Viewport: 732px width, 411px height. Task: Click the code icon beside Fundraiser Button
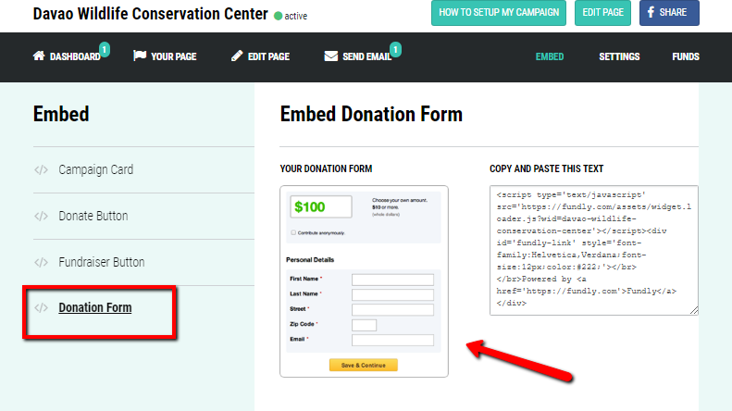41,262
